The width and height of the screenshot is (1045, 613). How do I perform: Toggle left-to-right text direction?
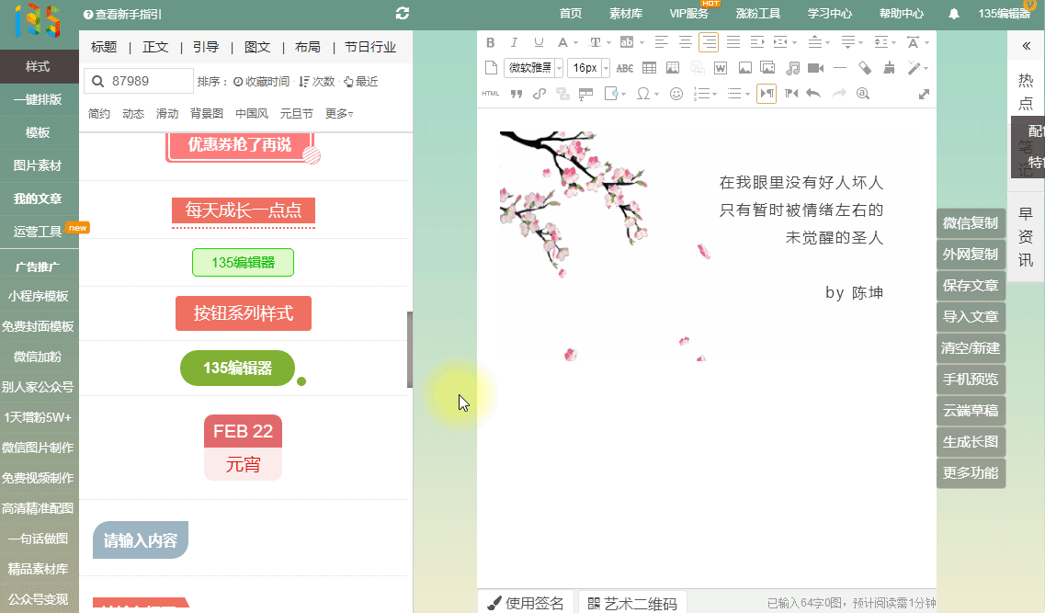click(x=767, y=93)
